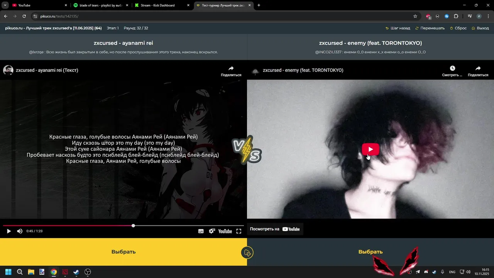The image size is (494, 278).
Task: Add enemy video to Watch Later
Action: (x=452, y=71)
